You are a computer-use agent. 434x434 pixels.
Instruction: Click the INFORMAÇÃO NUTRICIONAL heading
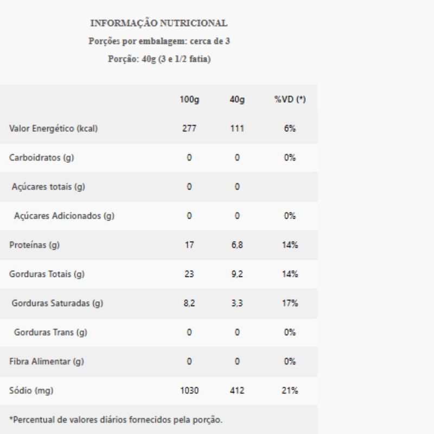coord(158,23)
